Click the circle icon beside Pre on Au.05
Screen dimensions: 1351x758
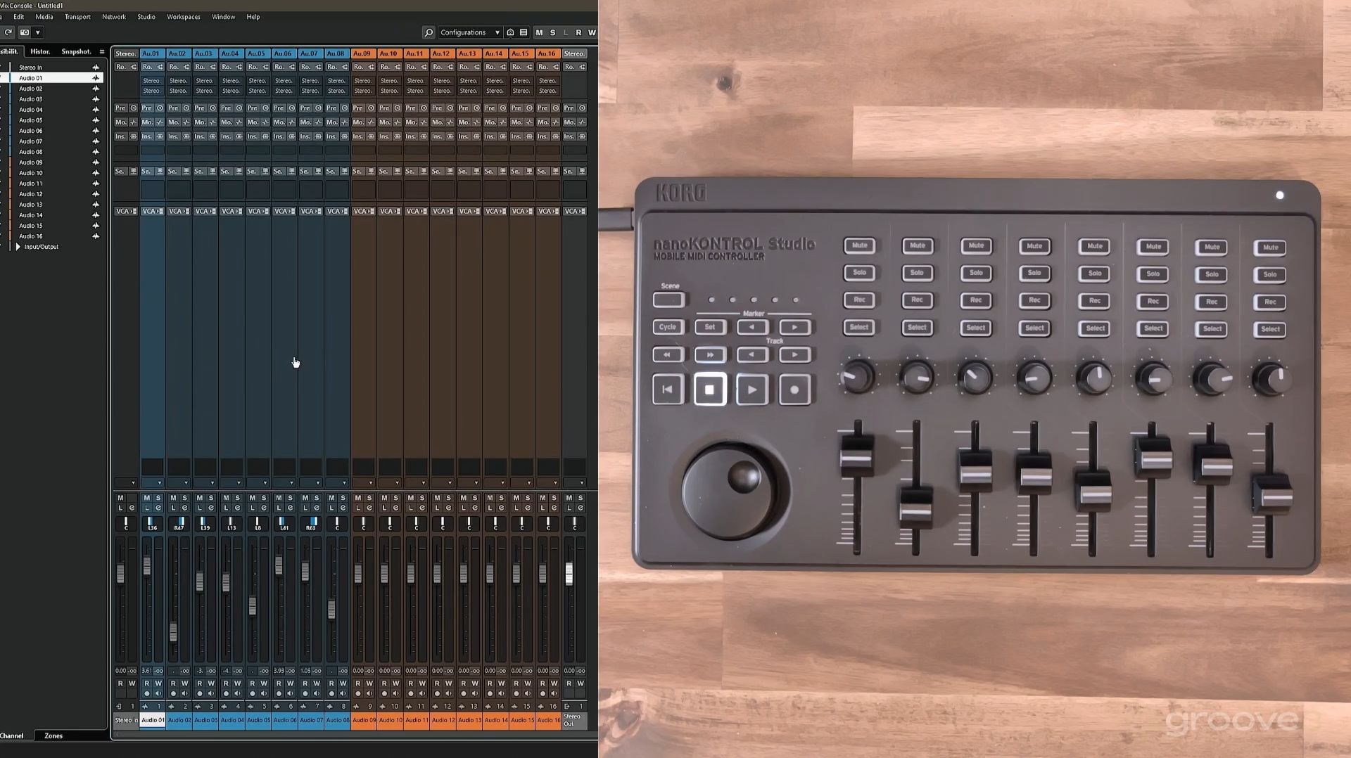pyautogui.click(x=265, y=108)
